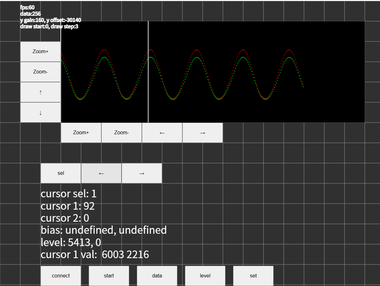Screen dimensions: 380x286
Task: Click vertical Zoom+ button left of the plot
Action: click(x=41, y=52)
